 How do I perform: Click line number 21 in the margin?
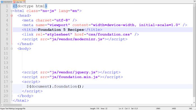(6, 101)
